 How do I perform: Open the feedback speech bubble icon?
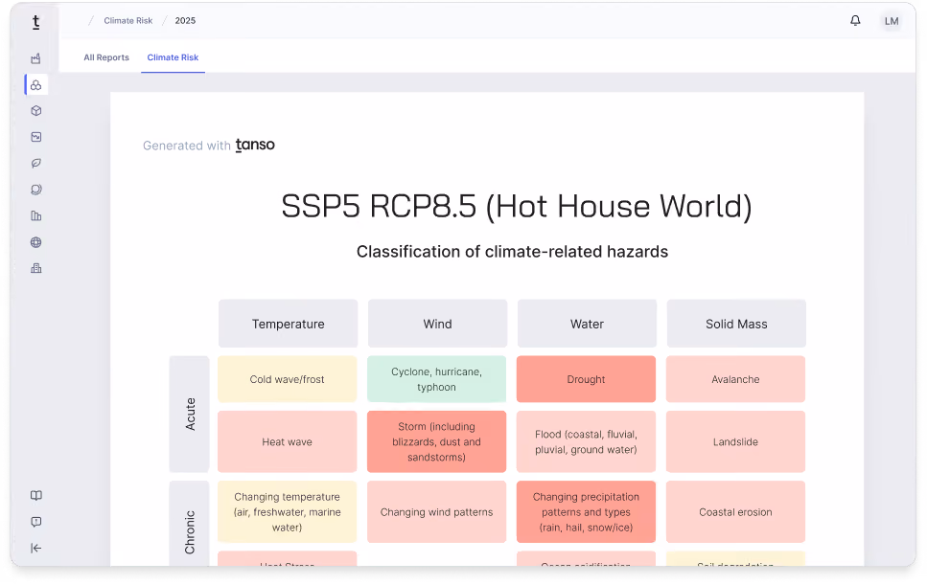tap(36, 522)
